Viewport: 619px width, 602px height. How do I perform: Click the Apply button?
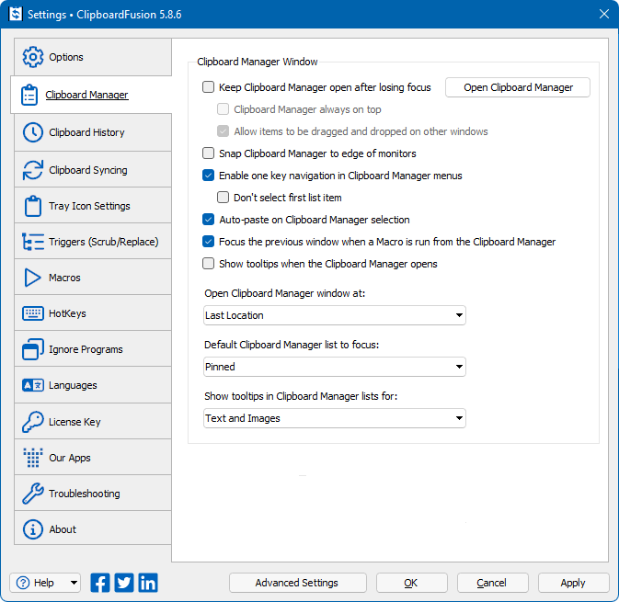tap(573, 583)
